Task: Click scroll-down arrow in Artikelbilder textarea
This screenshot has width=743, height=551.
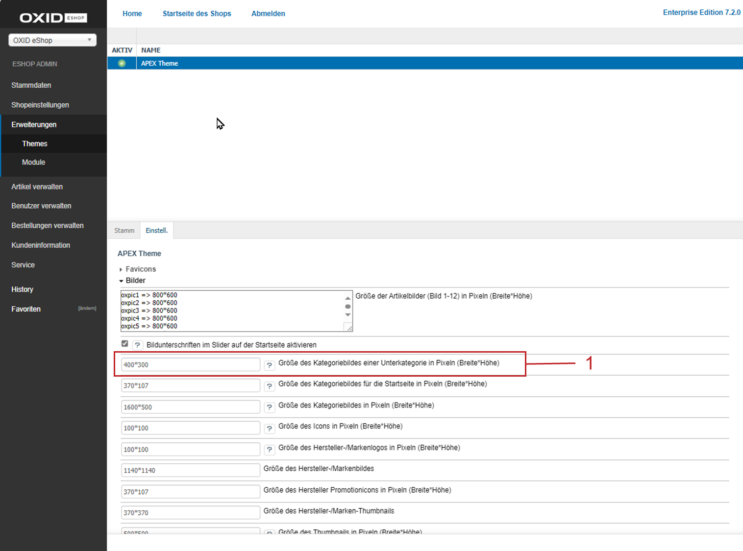Action: pyautogui.click(x=348, y=315)
